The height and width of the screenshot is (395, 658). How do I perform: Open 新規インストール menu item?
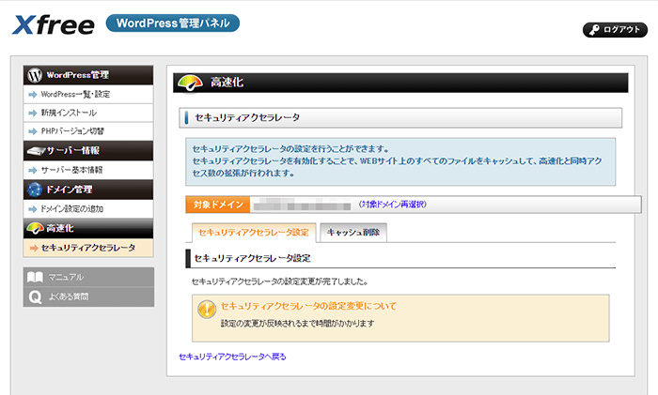click(88, 113)
